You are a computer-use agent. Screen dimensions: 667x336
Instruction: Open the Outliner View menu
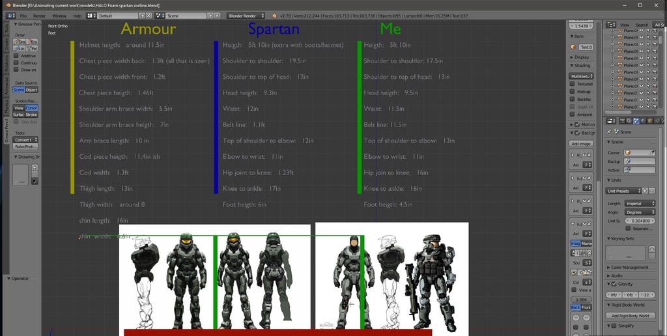click(x=625, y=25)
